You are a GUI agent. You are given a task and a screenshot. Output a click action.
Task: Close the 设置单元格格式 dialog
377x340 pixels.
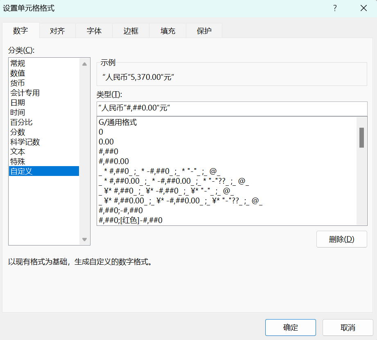point(363,8)
